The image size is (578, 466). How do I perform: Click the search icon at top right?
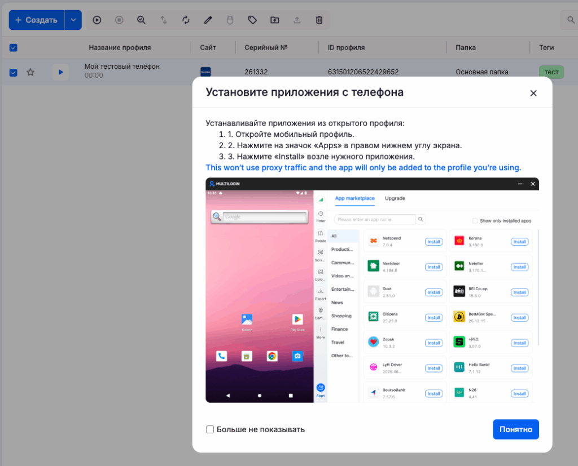571,20
